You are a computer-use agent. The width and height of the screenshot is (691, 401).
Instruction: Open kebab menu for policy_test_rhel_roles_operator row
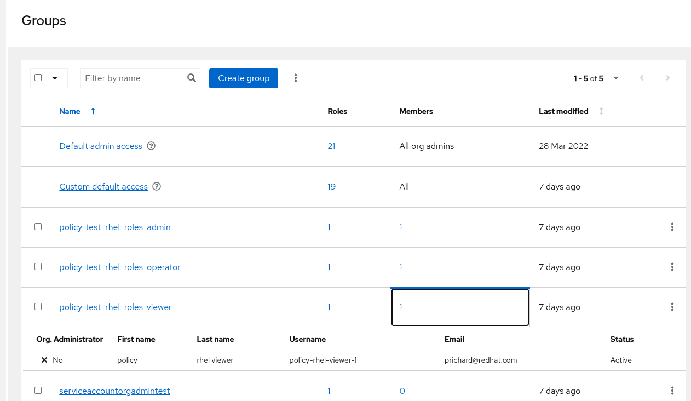672,267
